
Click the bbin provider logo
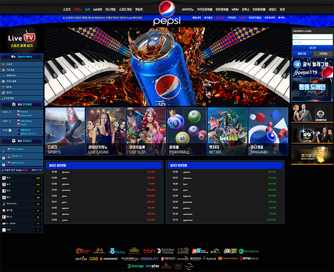[x=149, y=251]
